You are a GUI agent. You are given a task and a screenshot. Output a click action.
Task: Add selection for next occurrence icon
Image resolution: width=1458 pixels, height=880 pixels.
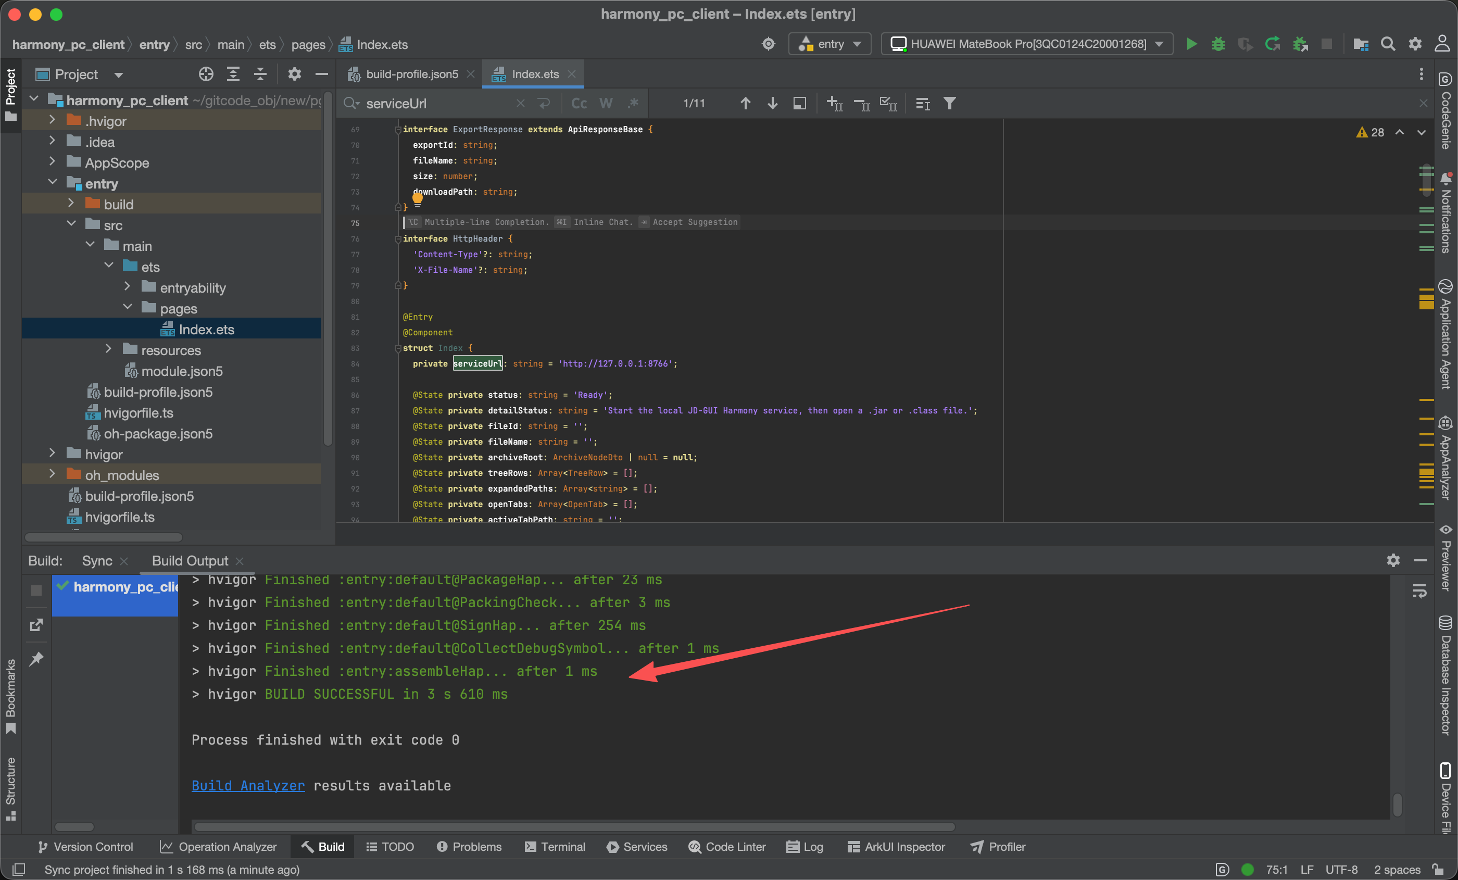tap(834, 104)
